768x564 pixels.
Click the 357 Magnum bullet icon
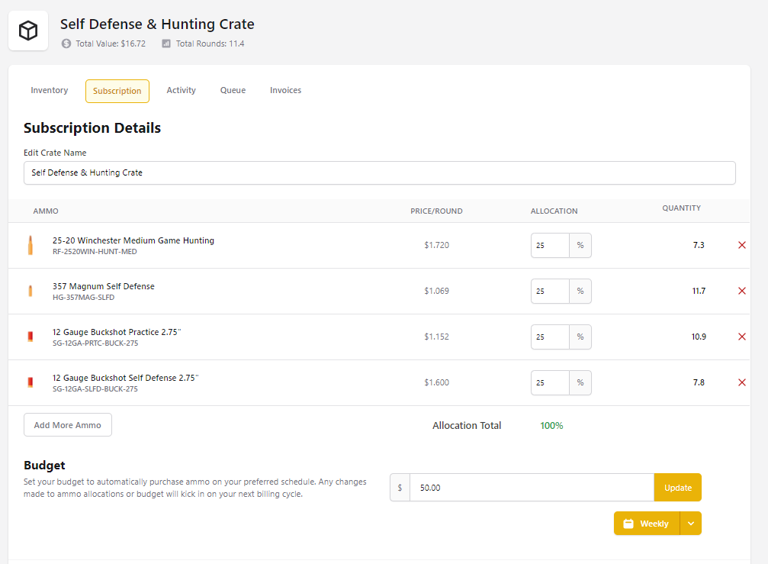tap(31, 291)
